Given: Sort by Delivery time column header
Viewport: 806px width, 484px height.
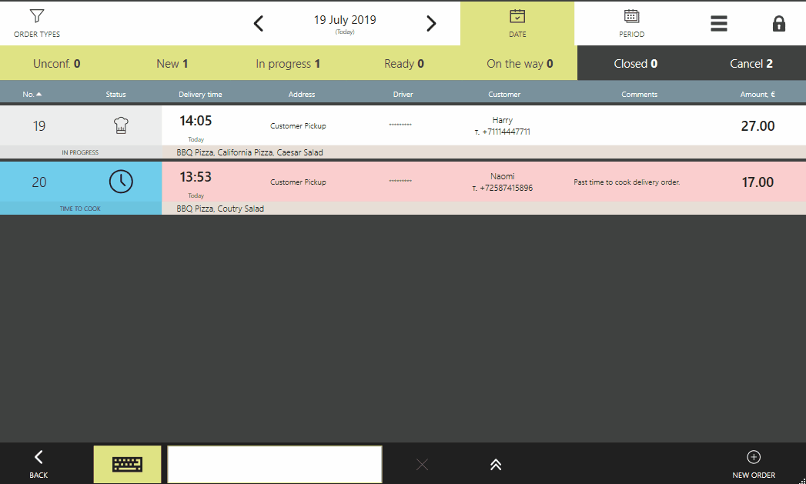Looking at the screenshot, I should (x=200, y=95).
